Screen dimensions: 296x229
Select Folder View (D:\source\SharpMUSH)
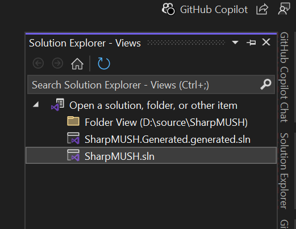(166, 122)
